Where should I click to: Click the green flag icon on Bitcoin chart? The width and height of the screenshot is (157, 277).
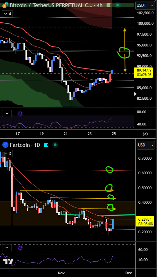(x=109, y=5)
